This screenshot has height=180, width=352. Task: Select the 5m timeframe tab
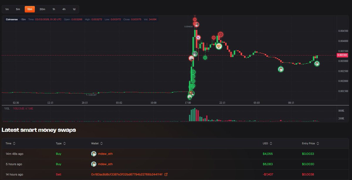(x=18, y=9)
